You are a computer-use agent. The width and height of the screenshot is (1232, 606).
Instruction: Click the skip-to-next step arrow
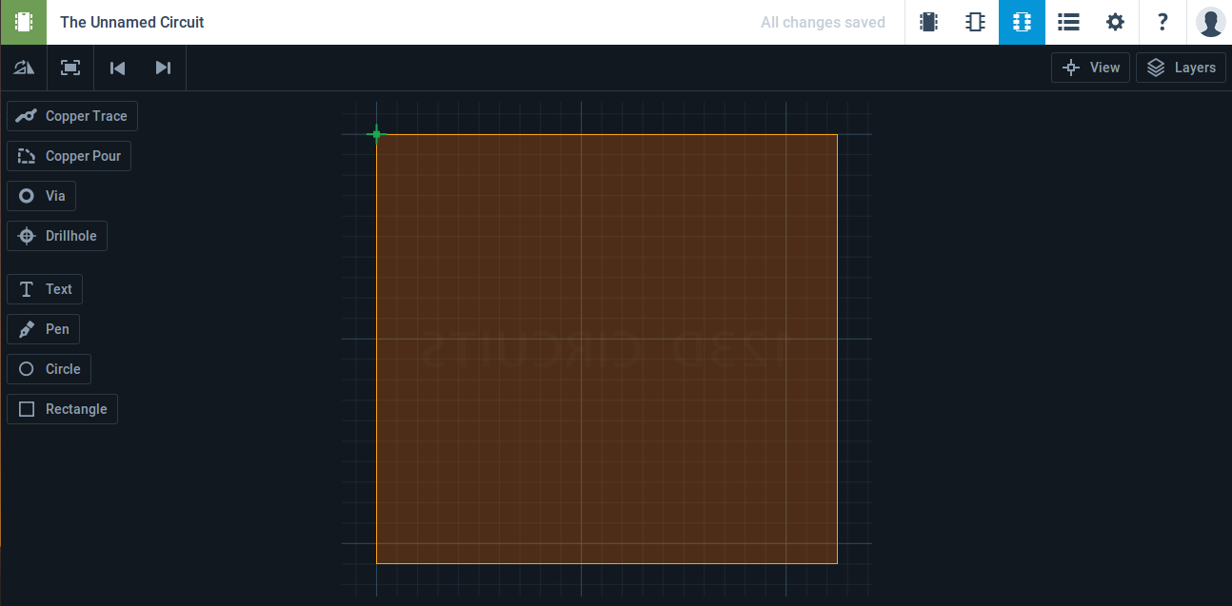[x=163, y=68]
